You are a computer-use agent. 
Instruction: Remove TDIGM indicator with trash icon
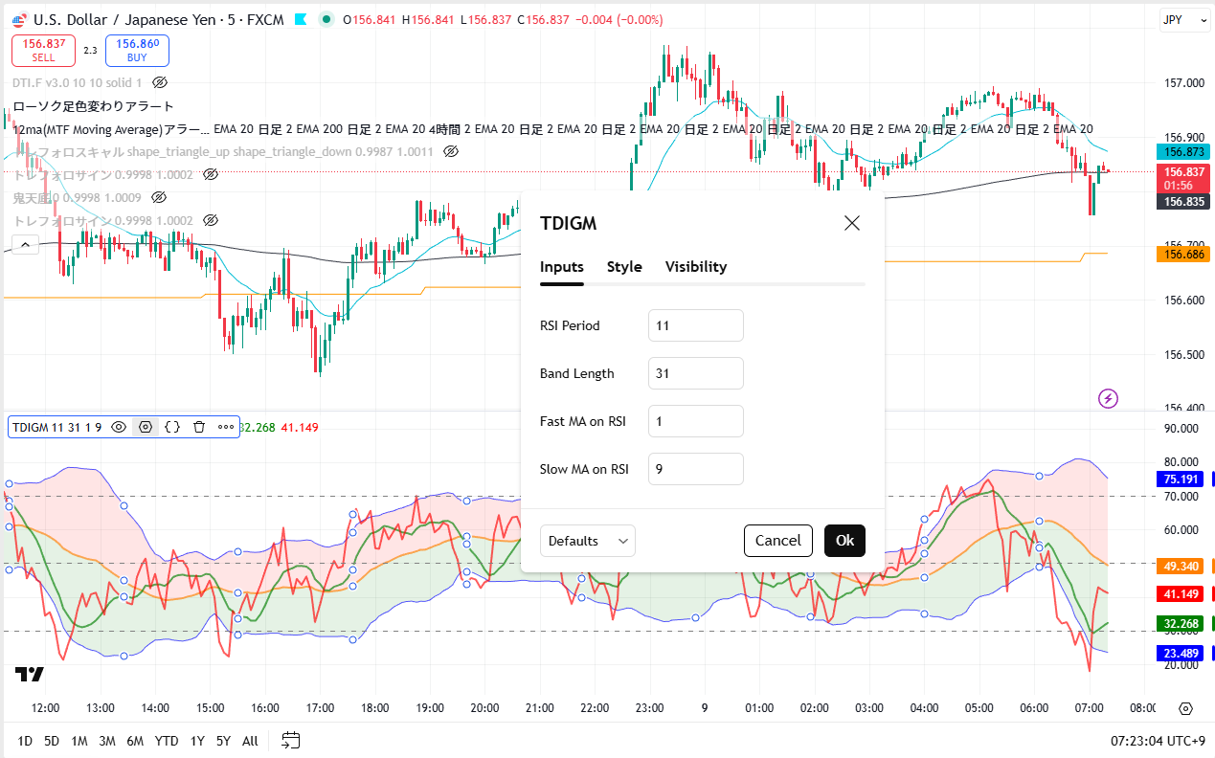click(x=199, y=427)
